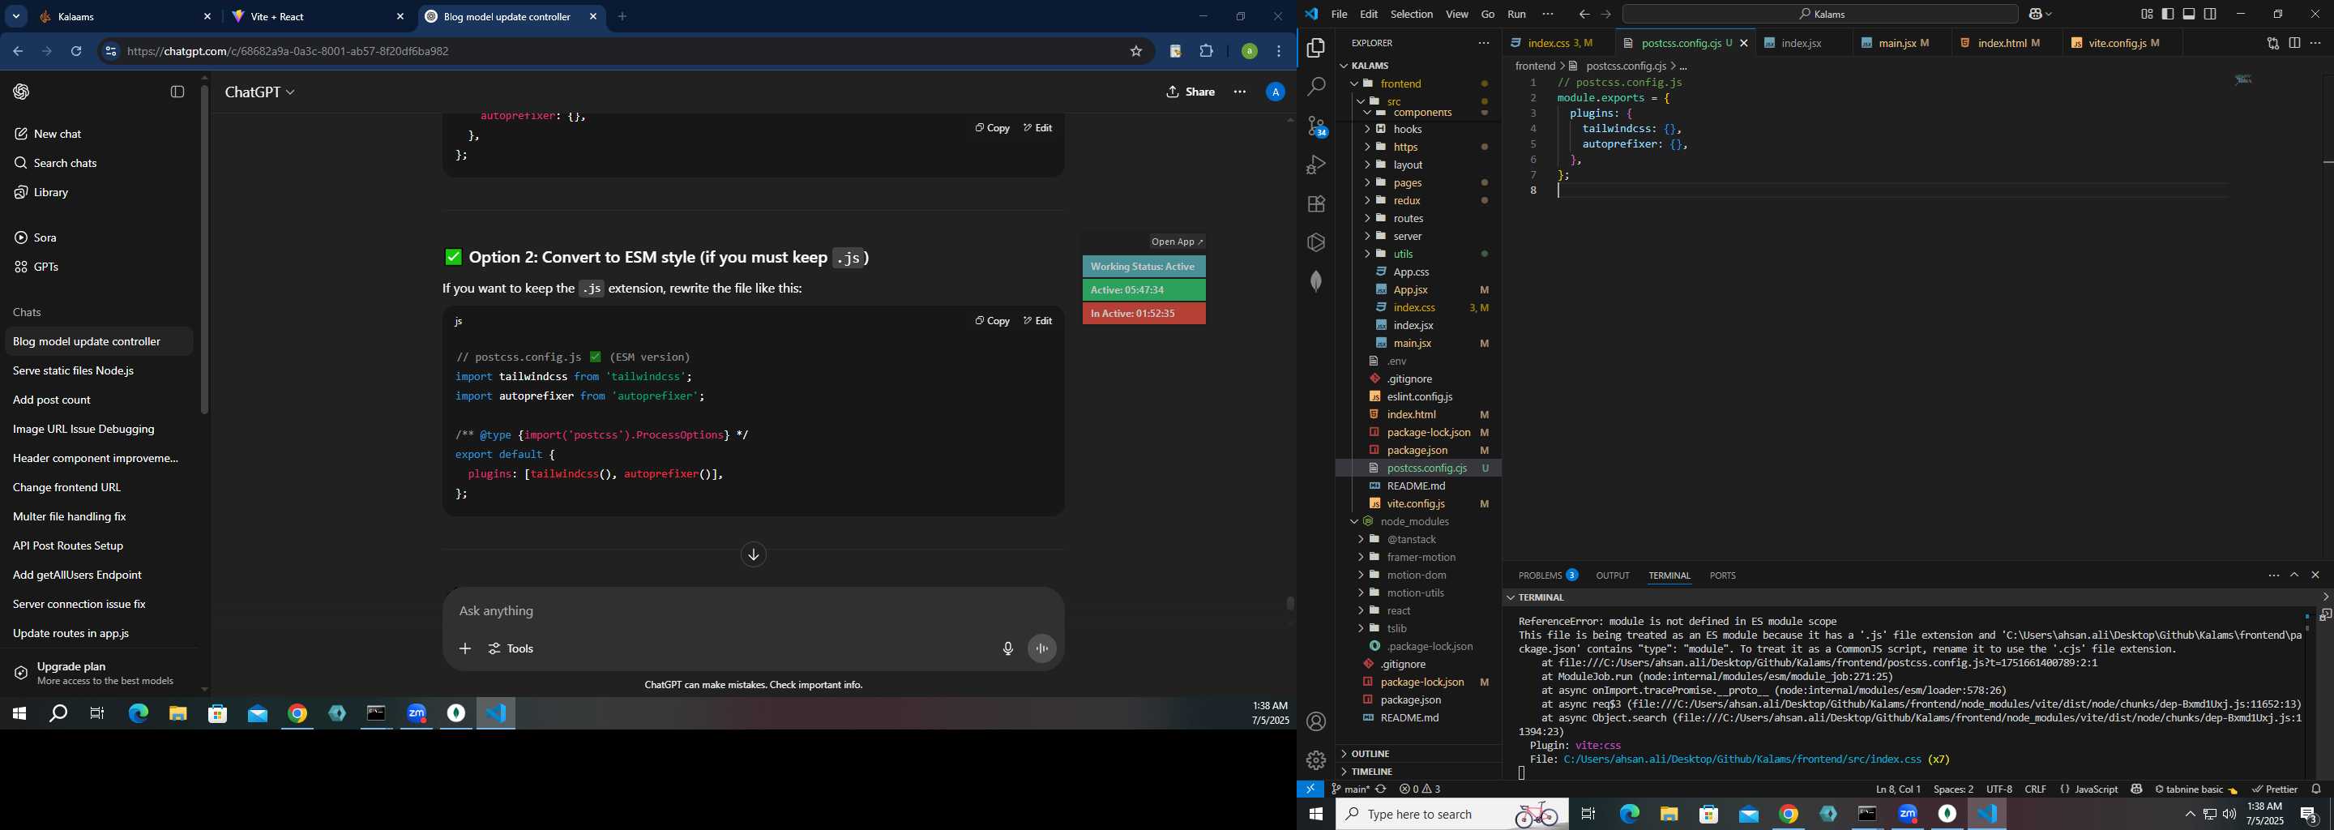Click the ChatGPT logo icon in sidebar
Image resolution: width=2334 pixels, height=830 pixels.
[22, 92]
